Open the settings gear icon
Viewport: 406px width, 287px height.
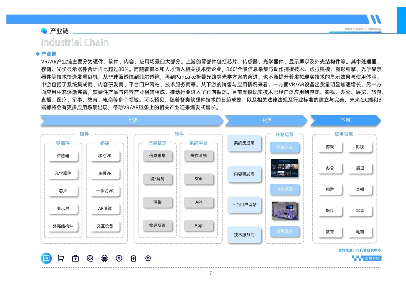click(148, 258)
